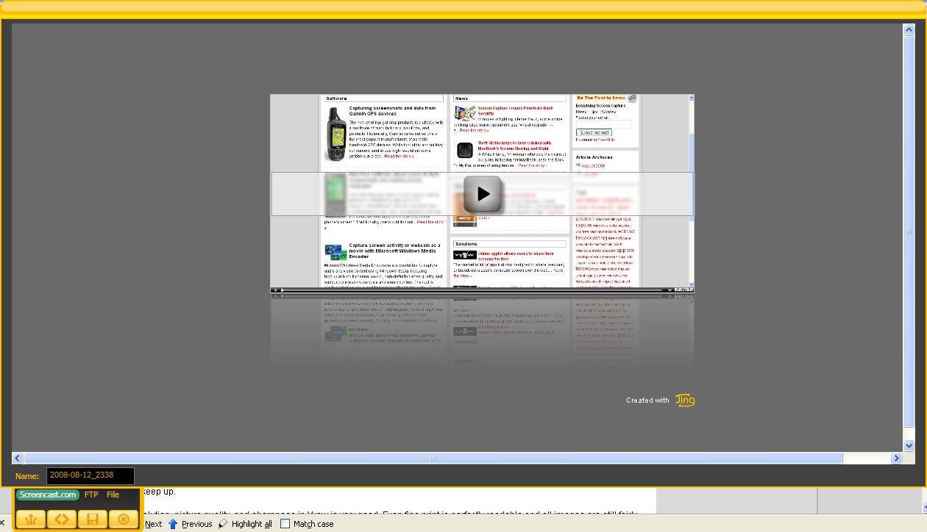The width and height of the screenshot is (927, 532).
Task: Toggle the Match case checkbox
Action: click(x=285, y=524)
